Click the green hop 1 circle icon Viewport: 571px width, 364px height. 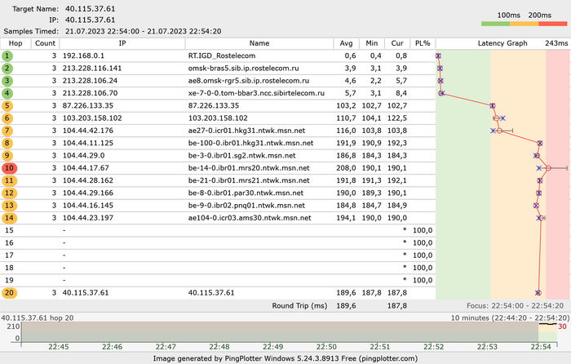click(x=7, y=55)
